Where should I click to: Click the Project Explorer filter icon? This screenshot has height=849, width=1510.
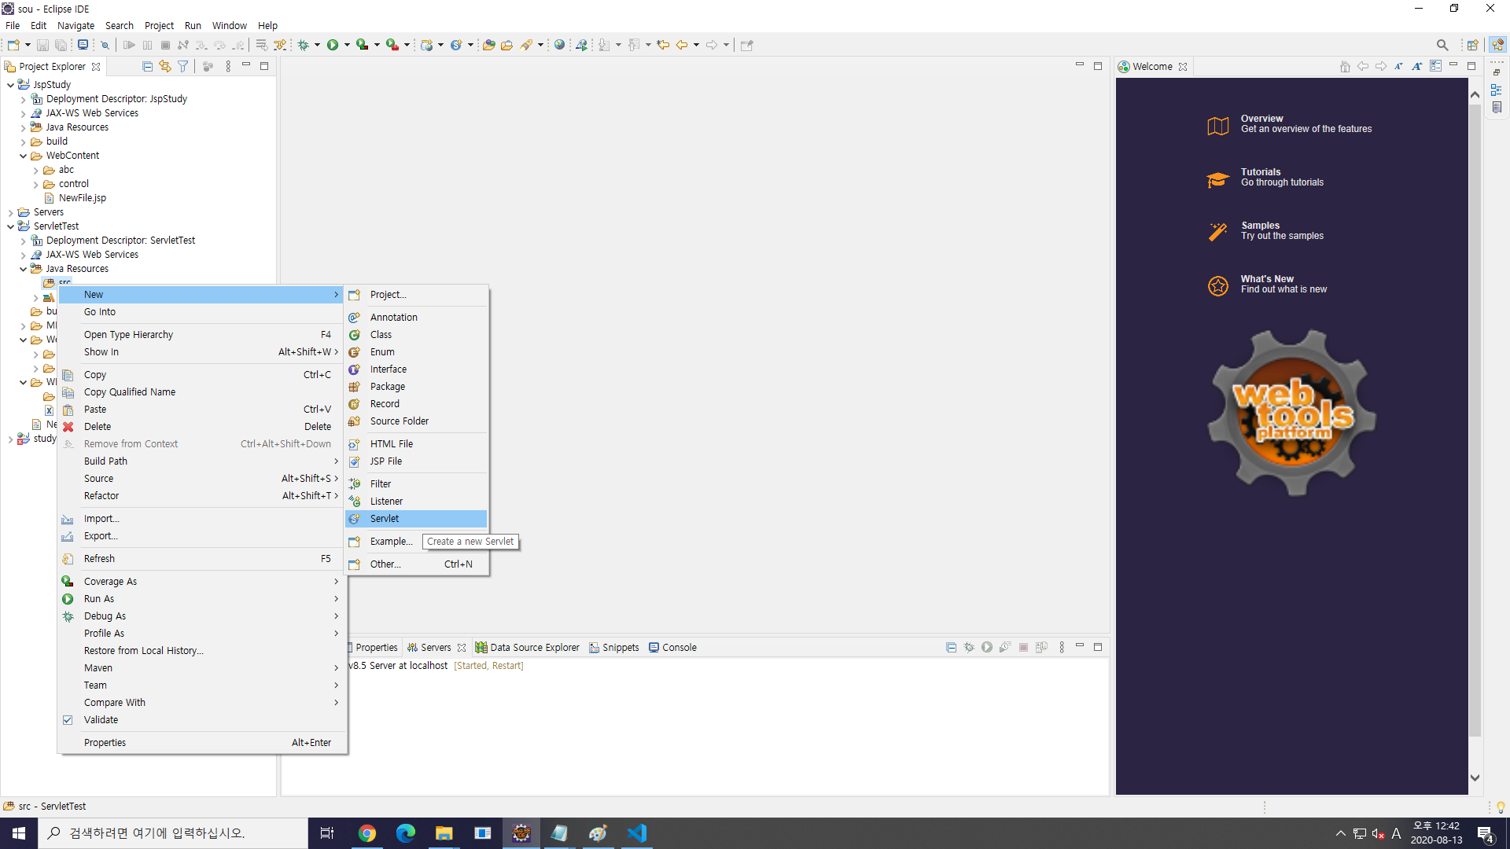[x=182, y=66]
